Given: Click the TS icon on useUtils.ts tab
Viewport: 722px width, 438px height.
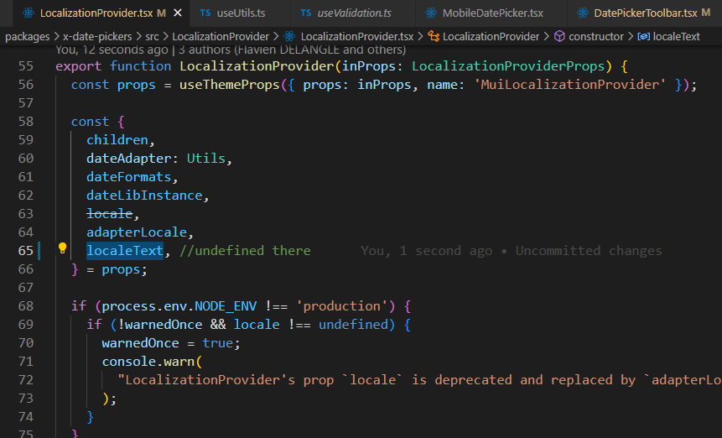Looking at the screenshot, I should click(x=205, y=13).
